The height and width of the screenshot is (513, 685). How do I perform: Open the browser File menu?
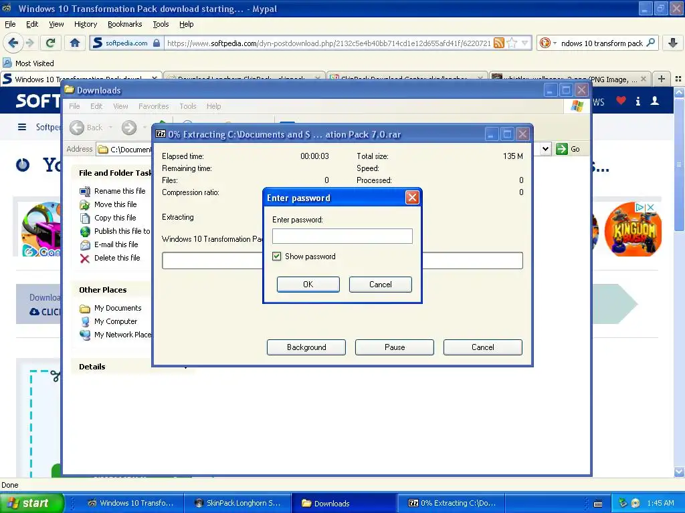10,24
